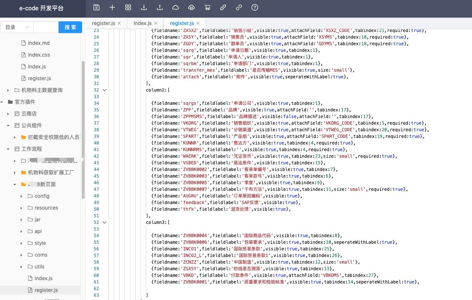This screenshot has height=300, width=472.
Task: Click the search input field
Action: [x=46, y=27]
